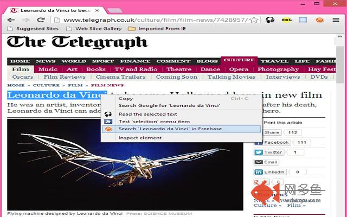Select 'Copy' from the context menu
The height and width of the screenshot is (217, 347).
(125, 99)
